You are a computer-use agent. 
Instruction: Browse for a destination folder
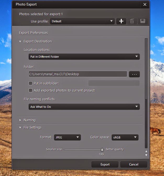coord(134,74)
